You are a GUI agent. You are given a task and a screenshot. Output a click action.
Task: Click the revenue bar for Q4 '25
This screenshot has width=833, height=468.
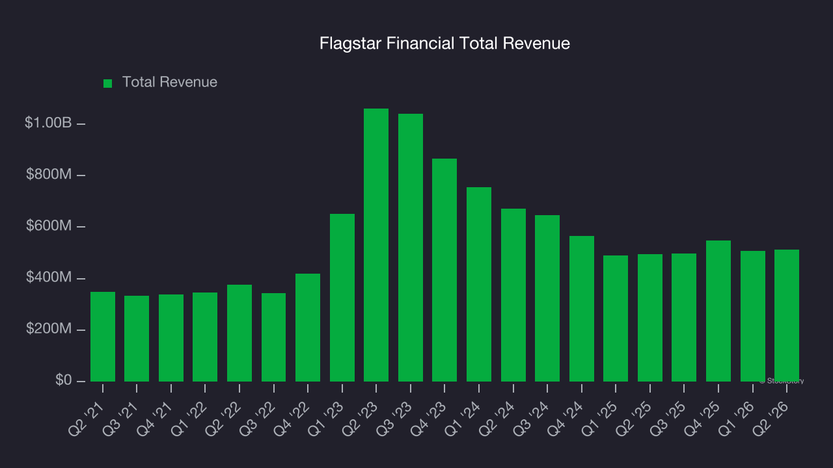tap(718, 311)
